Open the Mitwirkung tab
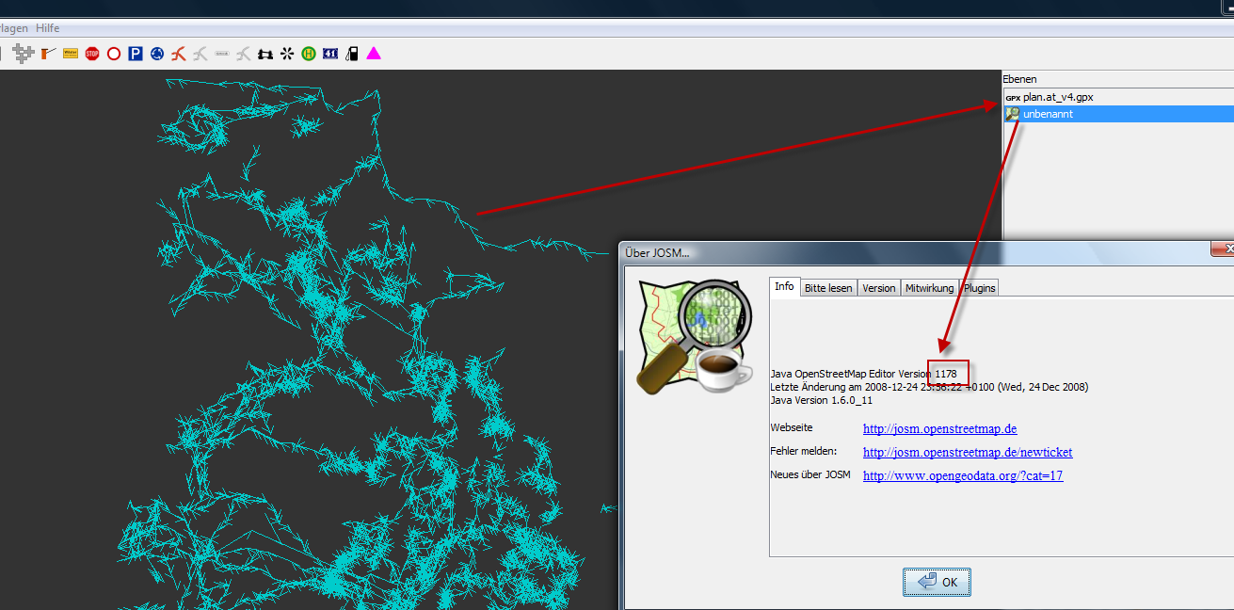Viewport: 1234px width, 610px height. tap(929, 288)
